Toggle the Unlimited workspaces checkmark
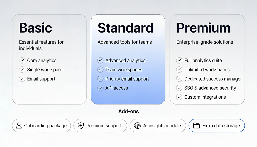The width and height of the screenshot is (257, 147). click(179, 70)
